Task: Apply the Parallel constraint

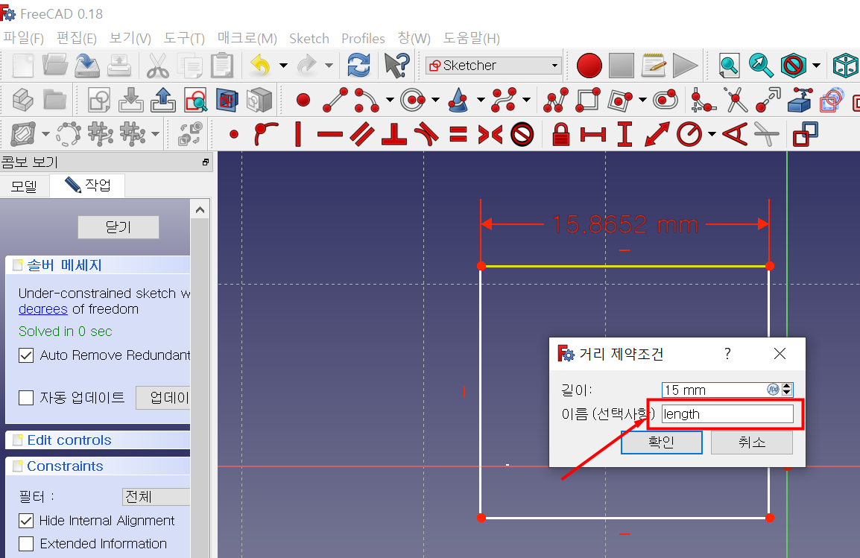Action: click(362, 134)
